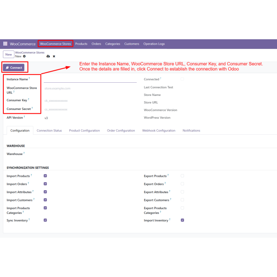Viewport: 277px width, 277px height.
Task: Open Consumer Key help question mark
Action: coord(29,99)
